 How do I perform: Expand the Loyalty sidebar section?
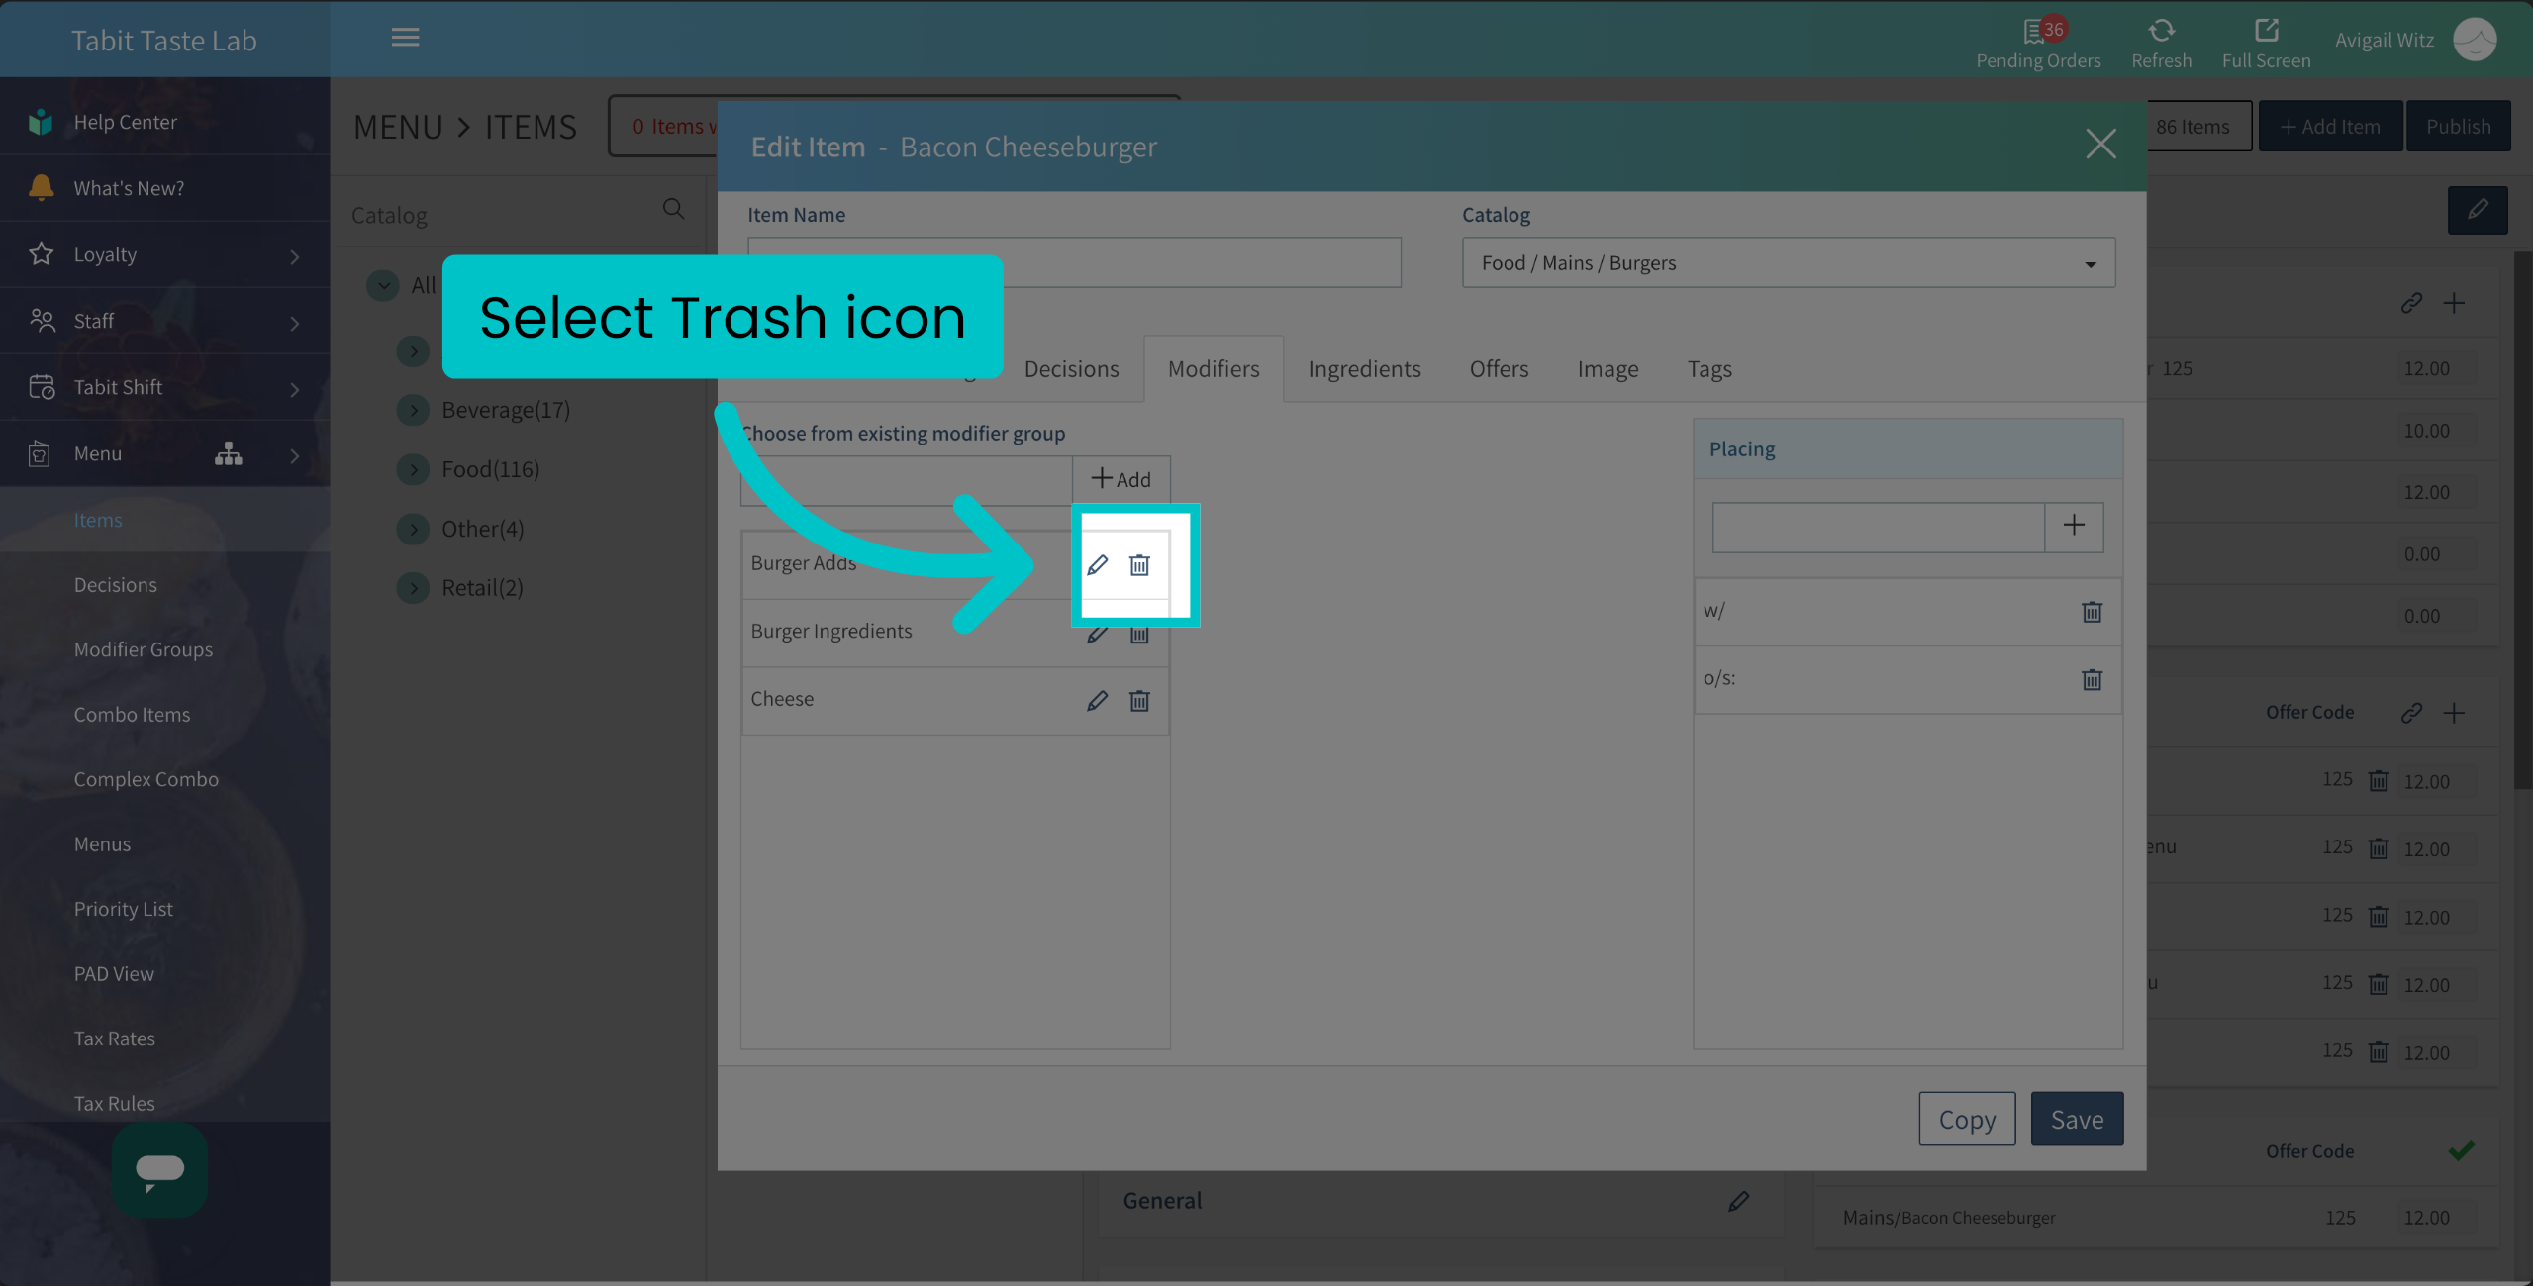(294, 256)
